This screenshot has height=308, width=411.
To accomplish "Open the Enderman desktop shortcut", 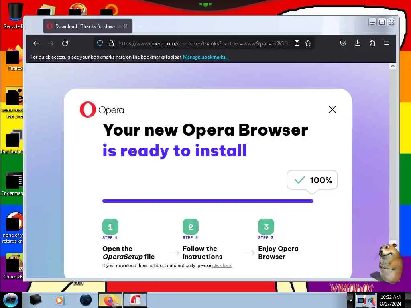I will click(x=12, y=183).
